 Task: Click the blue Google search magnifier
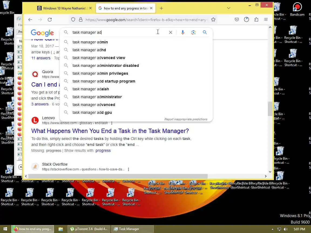coord(205,32)
